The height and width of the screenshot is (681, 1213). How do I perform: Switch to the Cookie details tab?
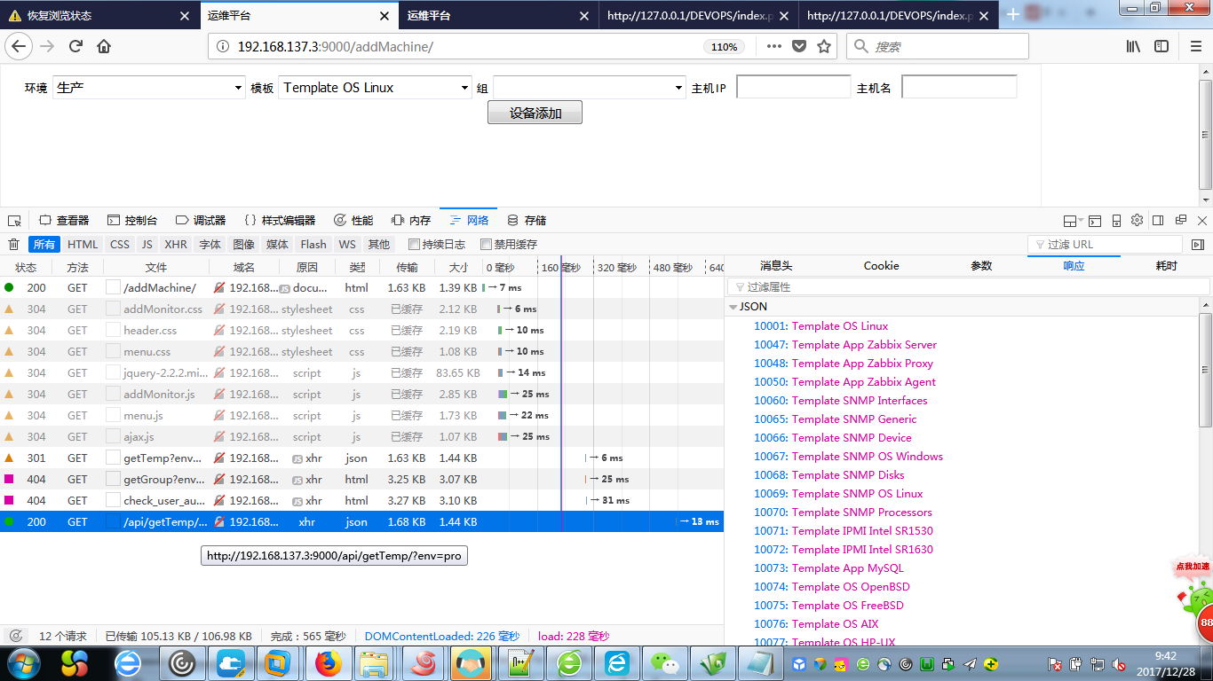881,266
